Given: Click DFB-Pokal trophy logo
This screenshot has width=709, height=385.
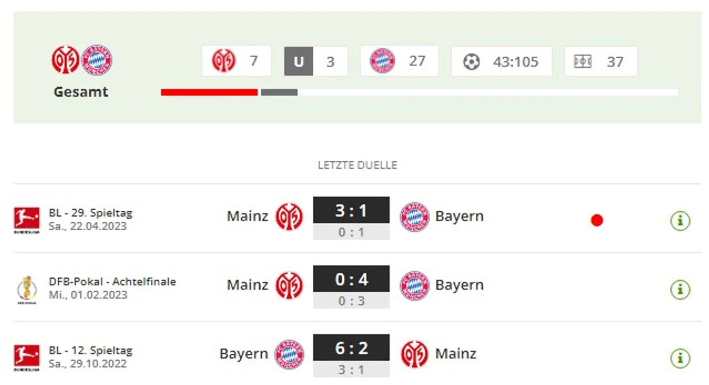Looking at the screenshot, I should click(27, 289).
